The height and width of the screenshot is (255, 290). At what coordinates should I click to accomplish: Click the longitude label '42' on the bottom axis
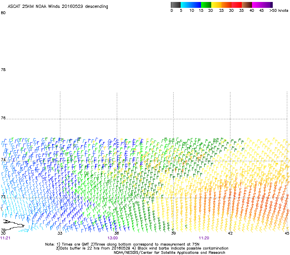coord(230,233)
